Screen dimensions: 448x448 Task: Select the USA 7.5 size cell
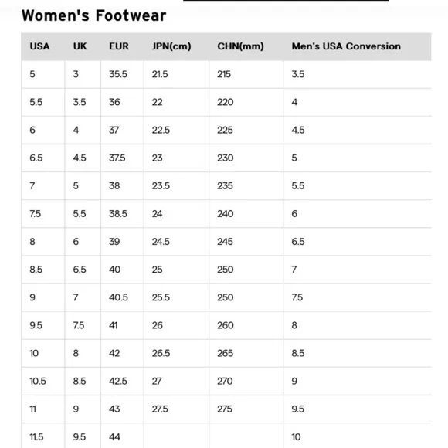[43, 214]
